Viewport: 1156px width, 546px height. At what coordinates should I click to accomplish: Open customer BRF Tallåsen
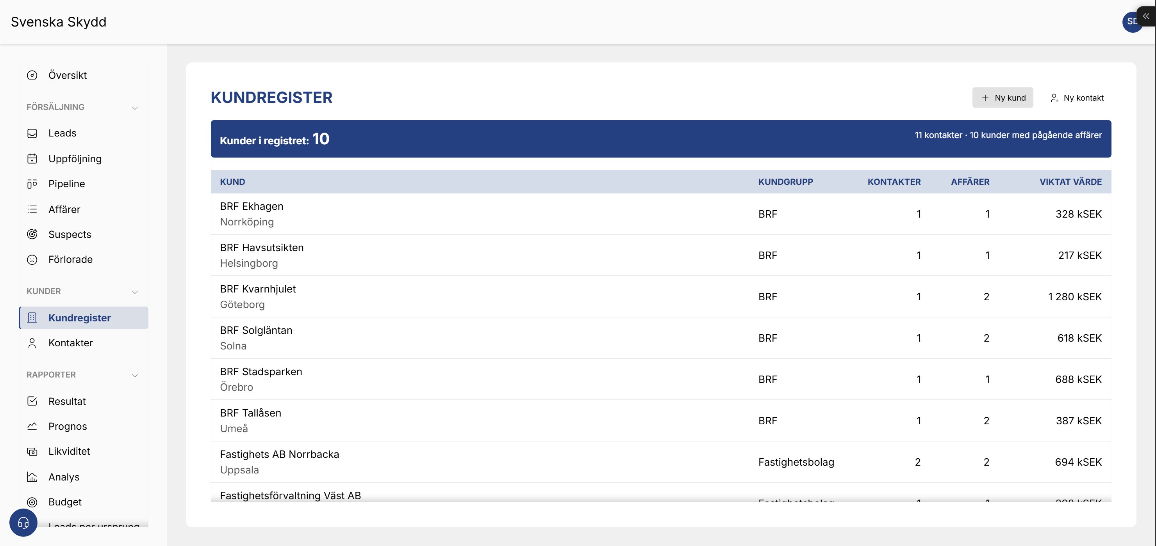tap(661, 420)
